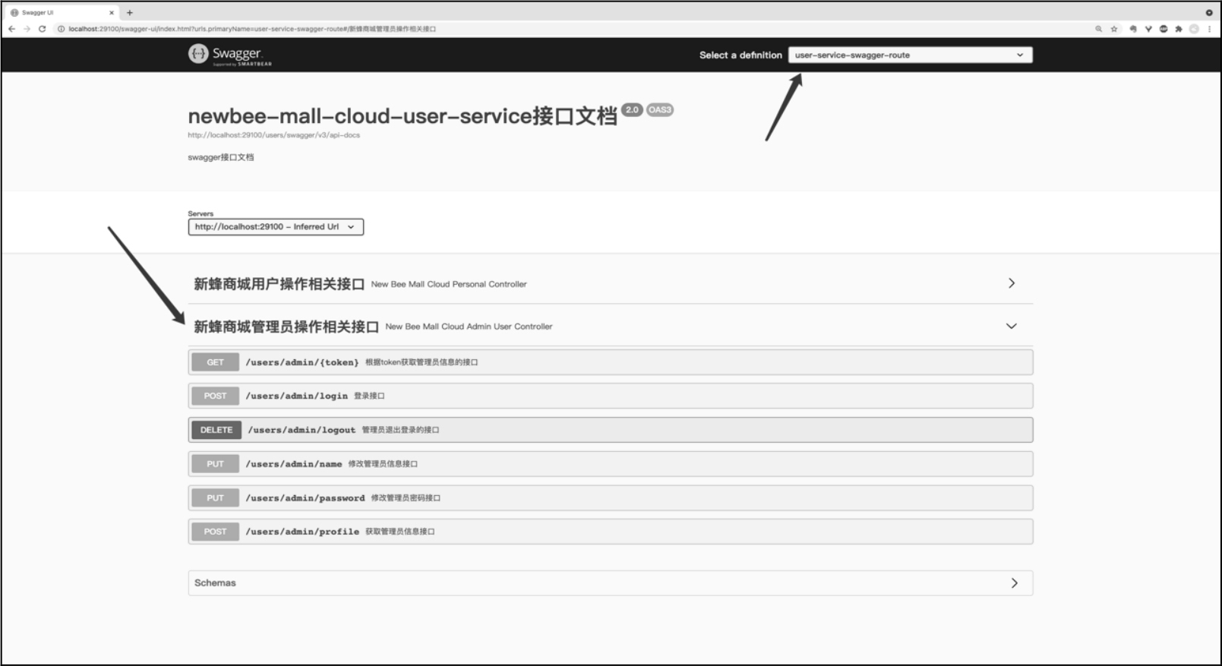Click the browser forward arrow
Viewport: 1222px width, 666px height.
click(x=27, y=29)
